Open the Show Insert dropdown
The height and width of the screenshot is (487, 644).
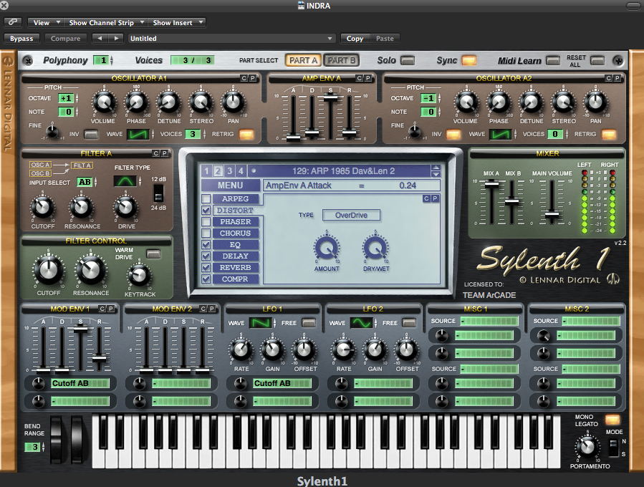[x=178, y=23]
